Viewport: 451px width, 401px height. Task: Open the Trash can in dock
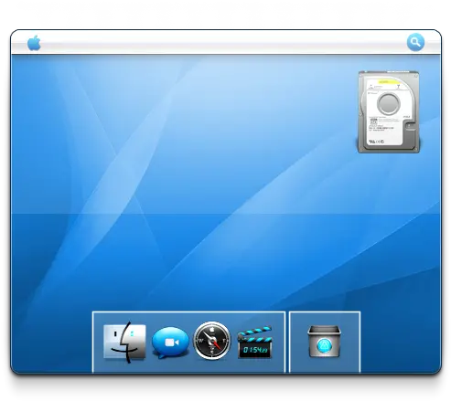point(324,342)
